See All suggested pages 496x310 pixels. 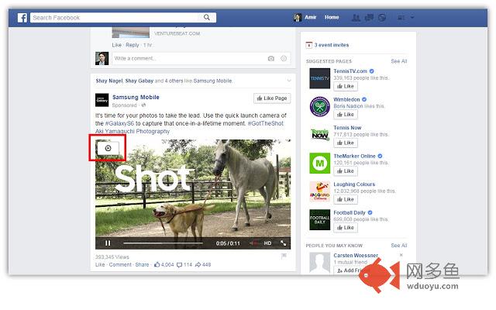click(398, 61)
